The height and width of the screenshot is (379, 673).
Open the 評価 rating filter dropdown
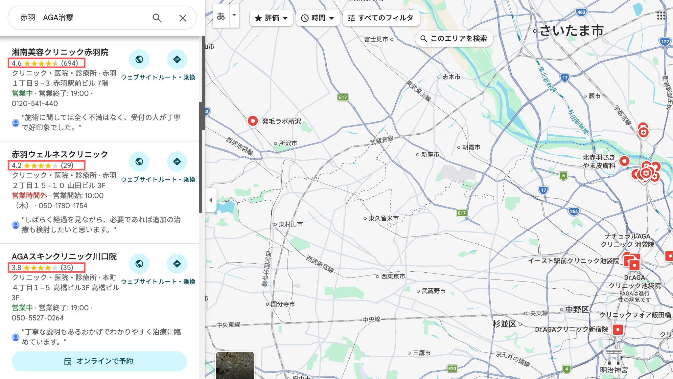click(x=271, y=18)
